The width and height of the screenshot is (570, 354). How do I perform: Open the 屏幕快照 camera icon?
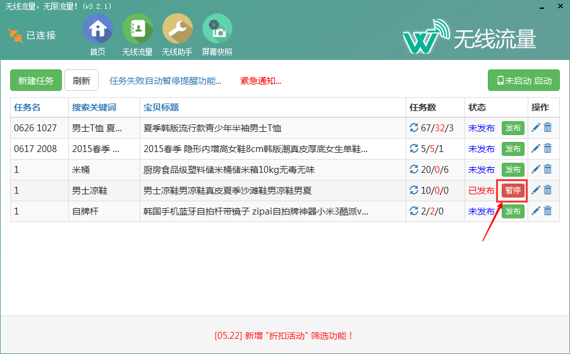217,28
